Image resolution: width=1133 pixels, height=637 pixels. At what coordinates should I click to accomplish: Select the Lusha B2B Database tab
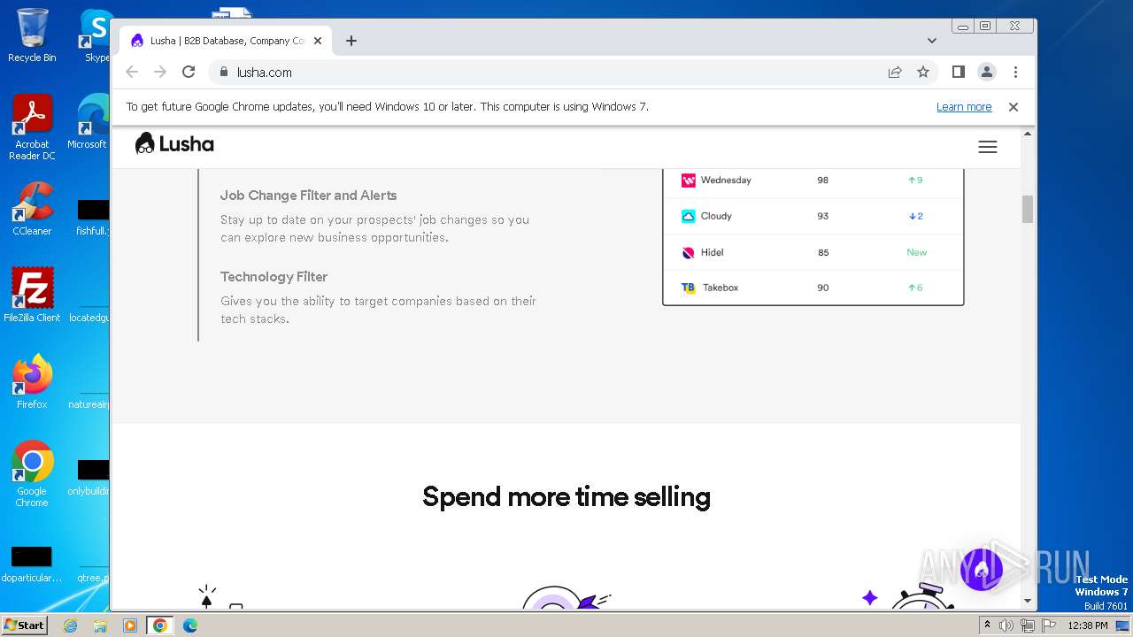[x=226, y=41]
